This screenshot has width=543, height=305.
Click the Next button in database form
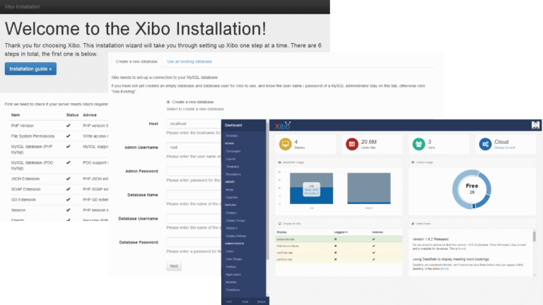click(x=174, y=266)
